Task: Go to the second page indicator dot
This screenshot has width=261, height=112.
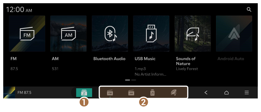Action: pyautogui.click(x=134, y=80)
